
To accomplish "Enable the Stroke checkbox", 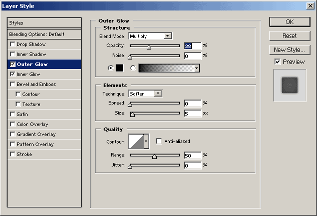I will coord(13,154).
